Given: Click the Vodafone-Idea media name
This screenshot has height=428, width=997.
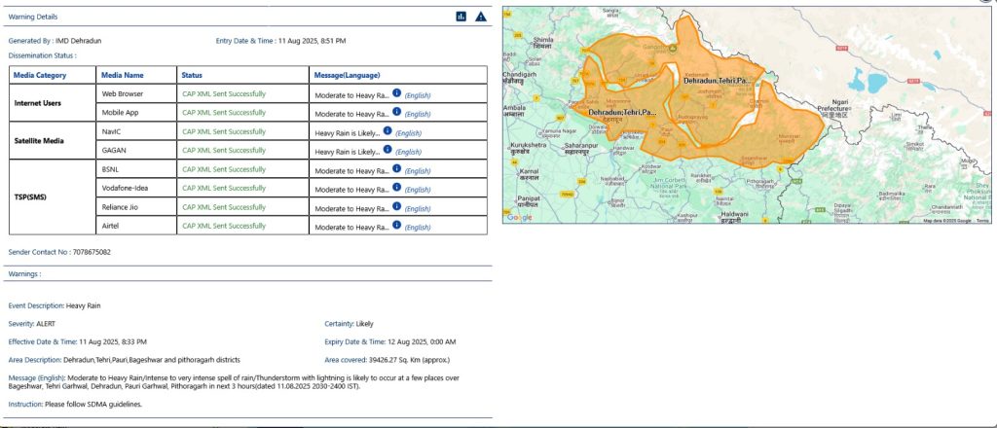Looking at the screenshot, I should click(126, 188).
